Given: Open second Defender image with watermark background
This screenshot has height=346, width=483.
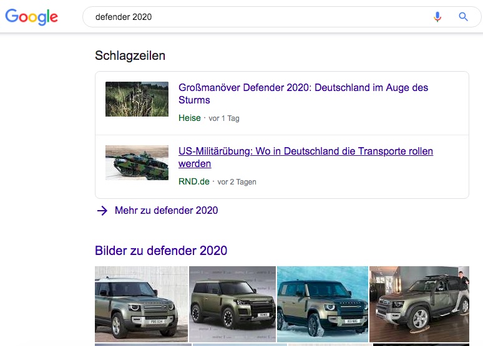Looking at the screenshot, I should pos(233,304).
